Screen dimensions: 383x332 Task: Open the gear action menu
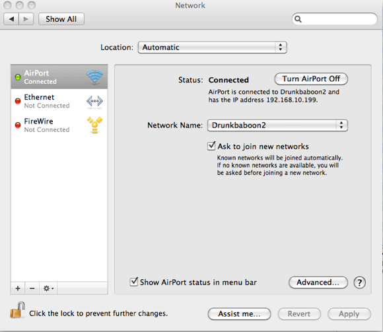48,288
